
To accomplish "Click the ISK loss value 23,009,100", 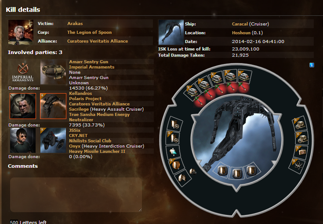I will [246, 49].
